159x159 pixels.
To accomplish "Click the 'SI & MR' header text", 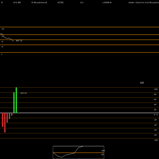I will pos(17,3).
